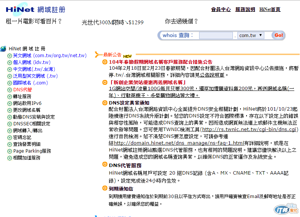Open 網域轉入/轉出 in the sidebar
300x217 pixels.
(x=28, y=131)
